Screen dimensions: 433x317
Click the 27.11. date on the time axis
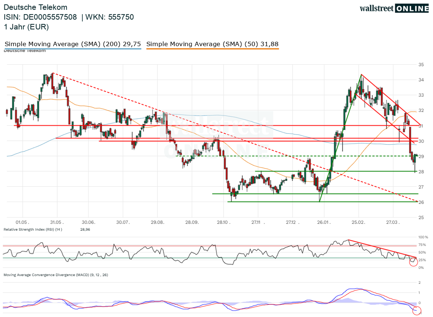point(258,223)
